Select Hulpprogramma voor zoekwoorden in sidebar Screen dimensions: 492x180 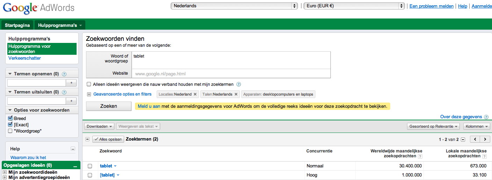point(42,49)
